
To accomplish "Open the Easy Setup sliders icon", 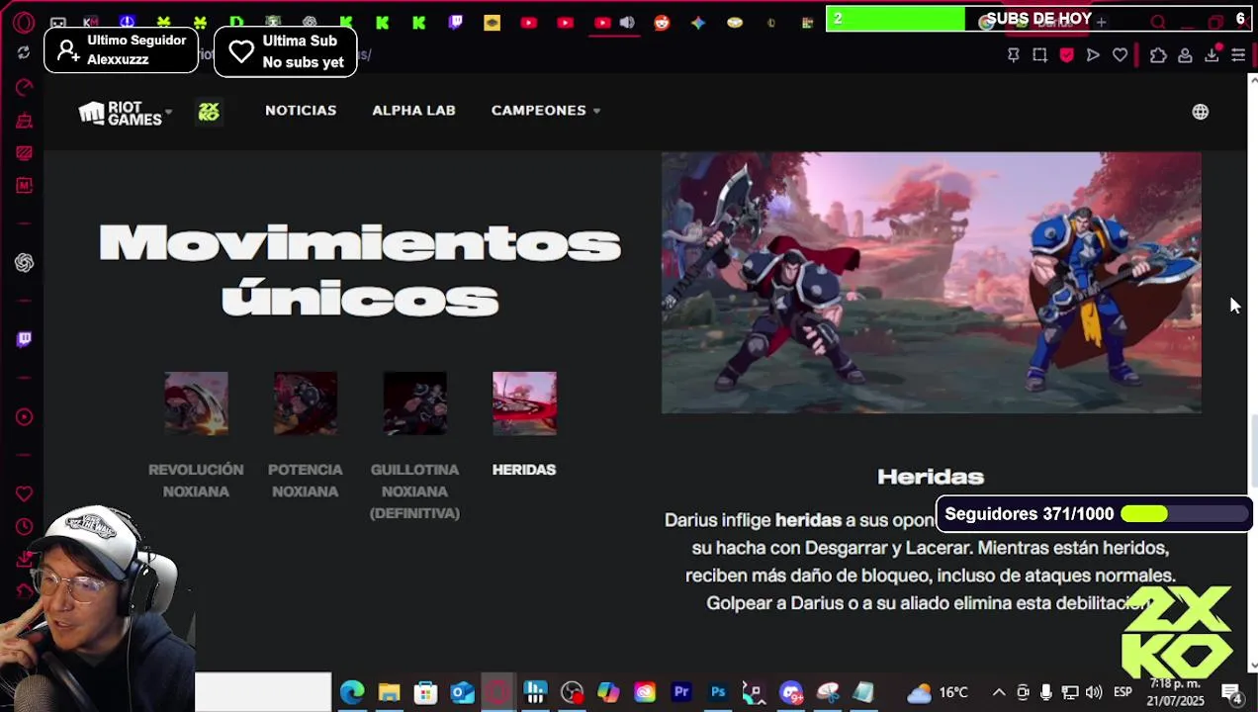I will [x=1238, y=55].
